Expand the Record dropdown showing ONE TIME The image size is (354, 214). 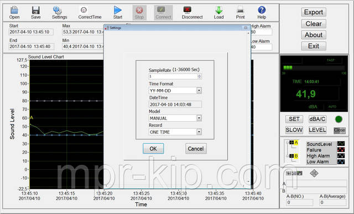tap(199, 132)
